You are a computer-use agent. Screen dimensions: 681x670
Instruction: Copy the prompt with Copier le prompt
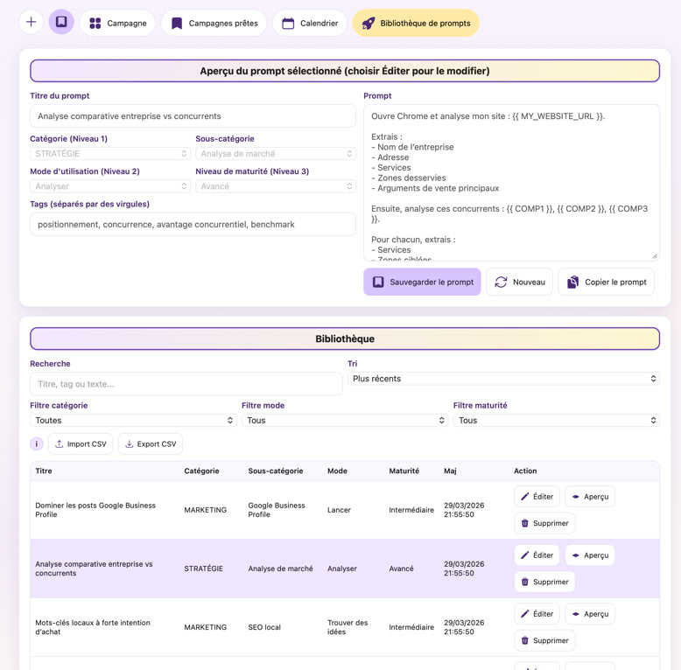[606, 283]
